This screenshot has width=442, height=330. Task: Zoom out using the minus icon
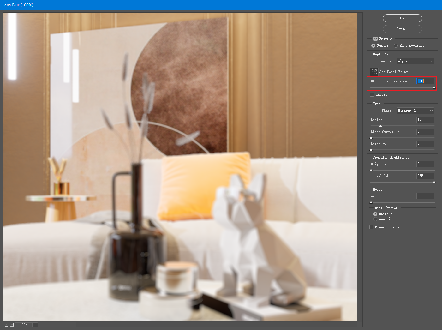click(x=6, y=325)
